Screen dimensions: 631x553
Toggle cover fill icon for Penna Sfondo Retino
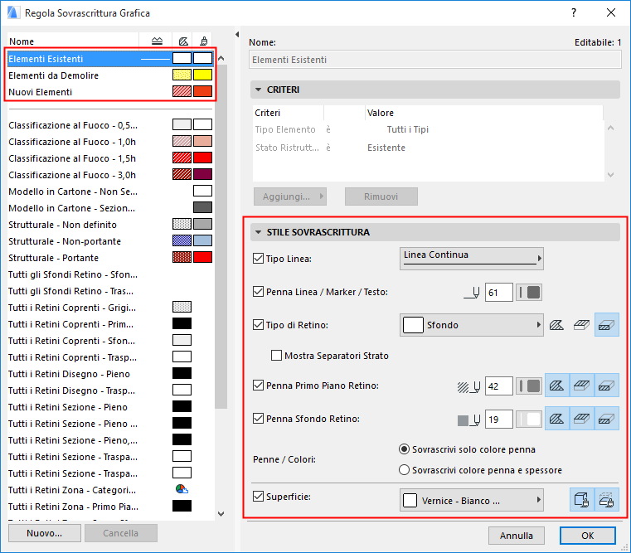tap(581, 419)
